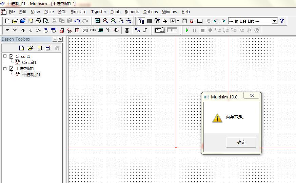Open the Simulate menu

(x=78, y=12)
